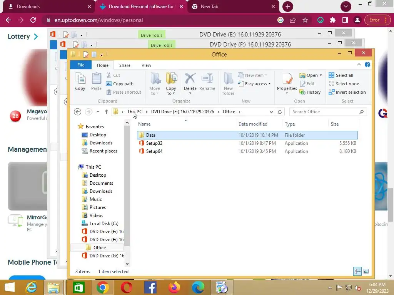Click Select none in the ribbon
Viewport: 394px width, 295px height.
[x=344, y=84]
